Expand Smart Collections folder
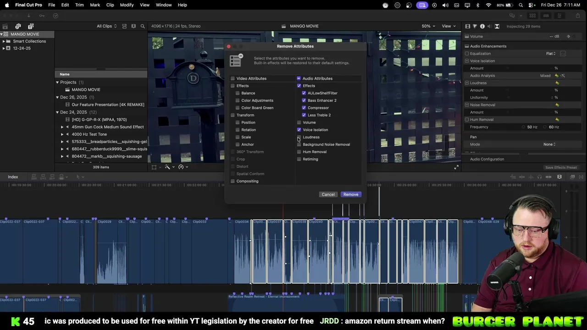This screenshot has width=587, height=330. (x=4, y=41)
